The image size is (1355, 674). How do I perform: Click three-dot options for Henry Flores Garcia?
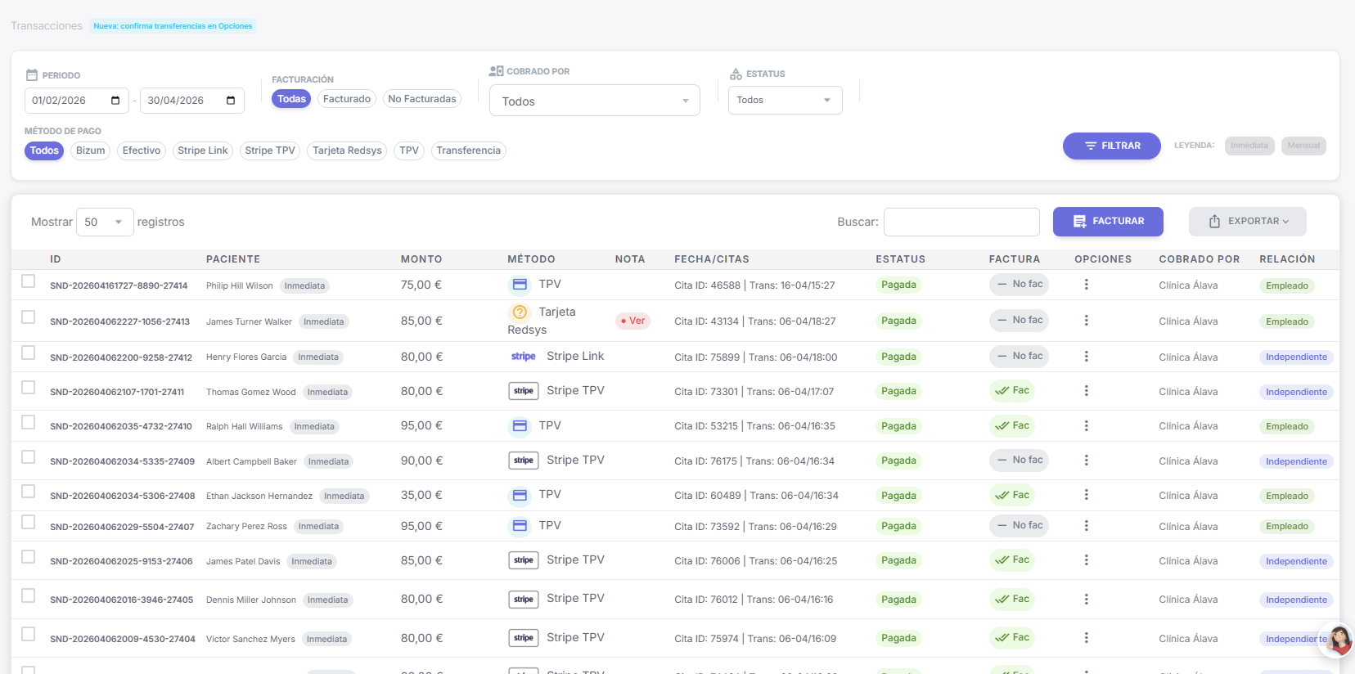tap(1086, 357)
